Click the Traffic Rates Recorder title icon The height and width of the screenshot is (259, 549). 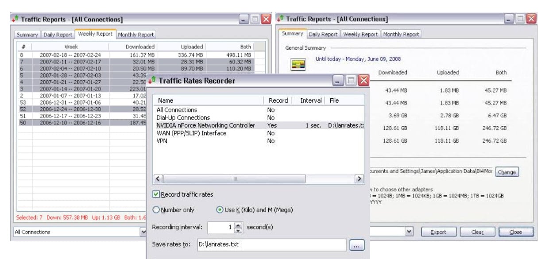pos(152,81)
